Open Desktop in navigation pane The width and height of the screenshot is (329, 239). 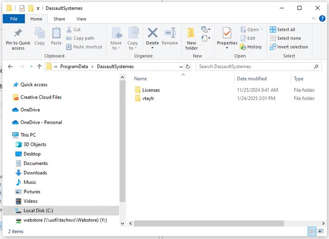(x=32, y=154)
